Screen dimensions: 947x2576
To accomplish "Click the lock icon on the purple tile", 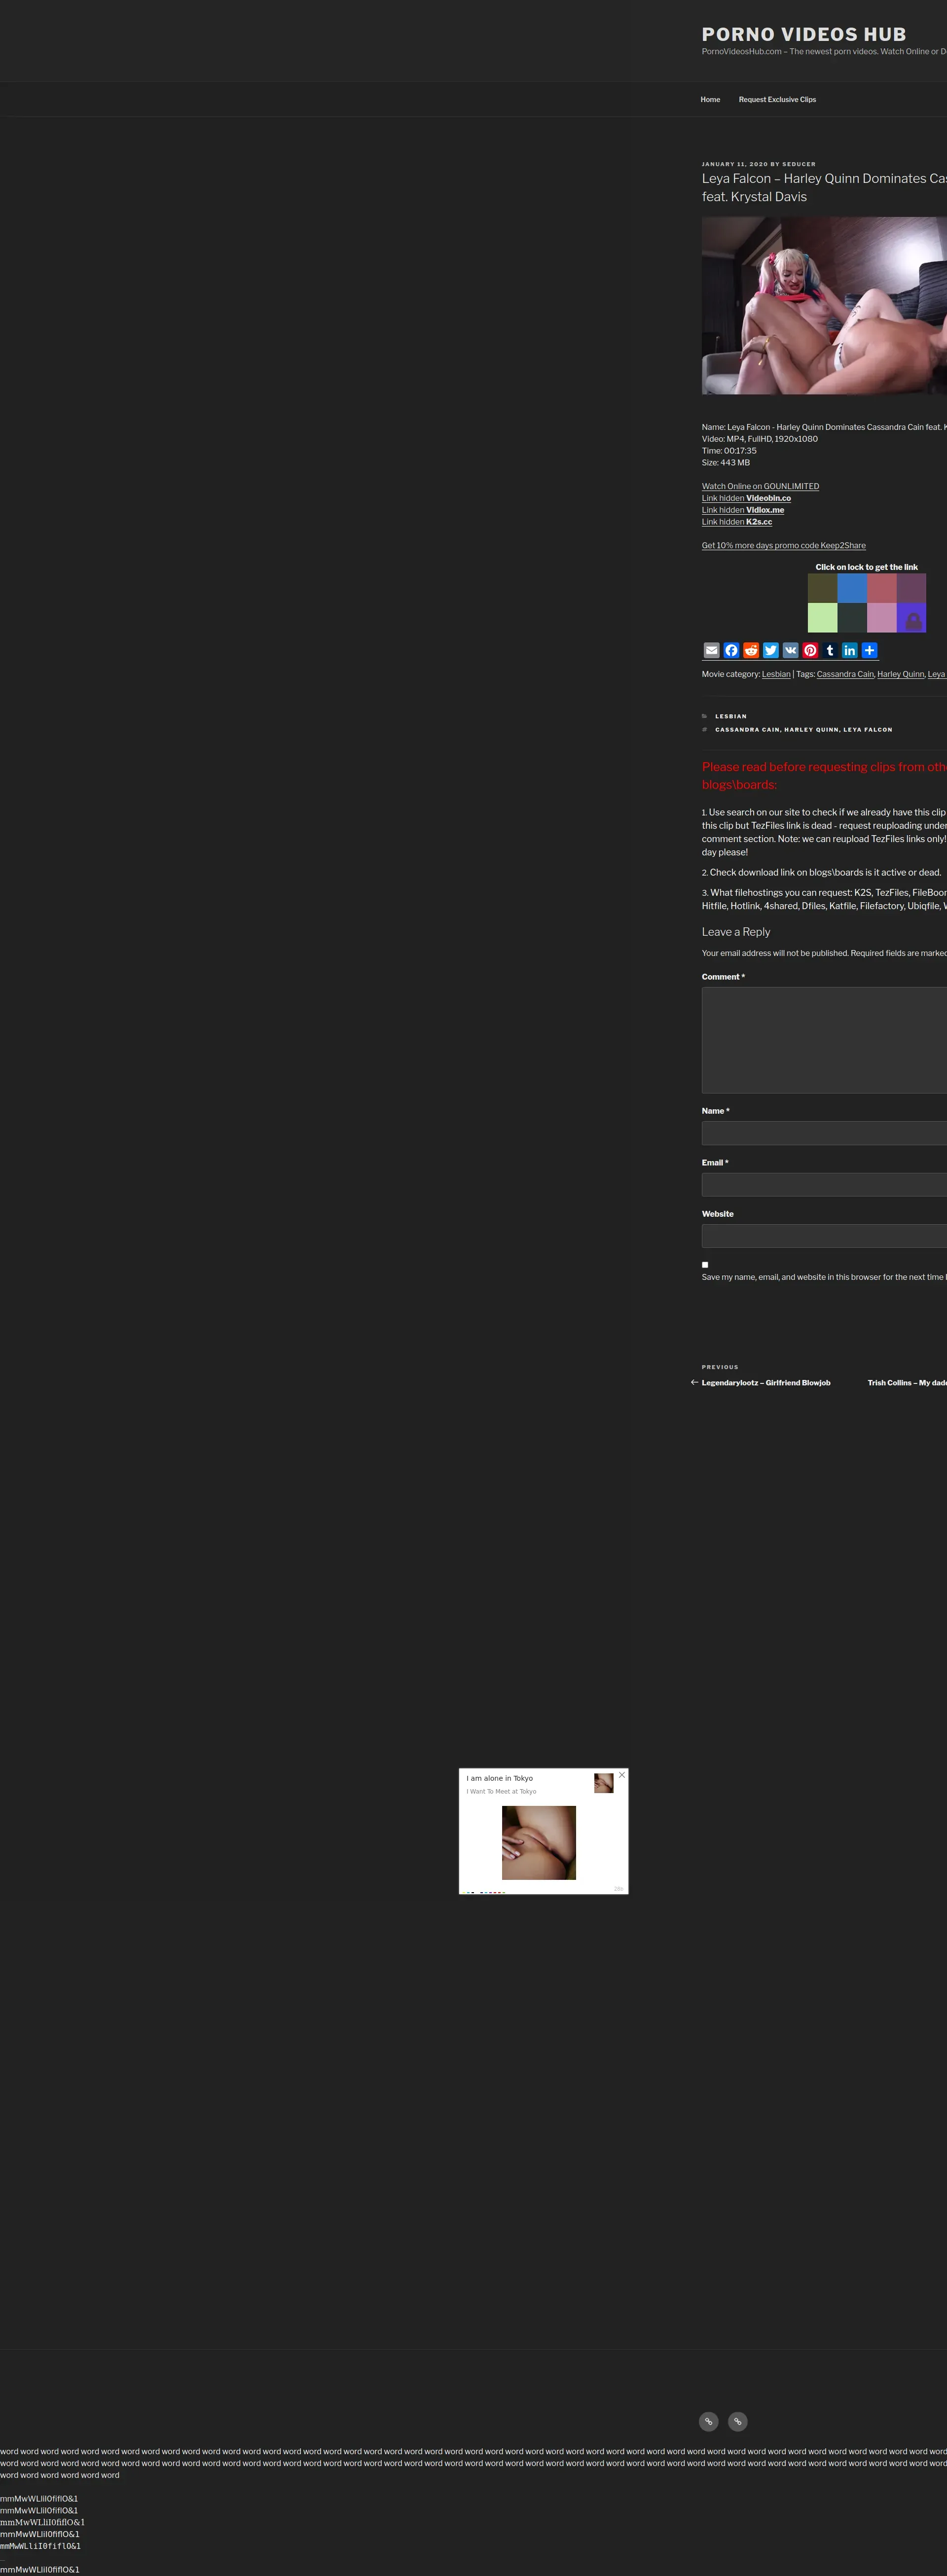I will (x=912, y=621).
